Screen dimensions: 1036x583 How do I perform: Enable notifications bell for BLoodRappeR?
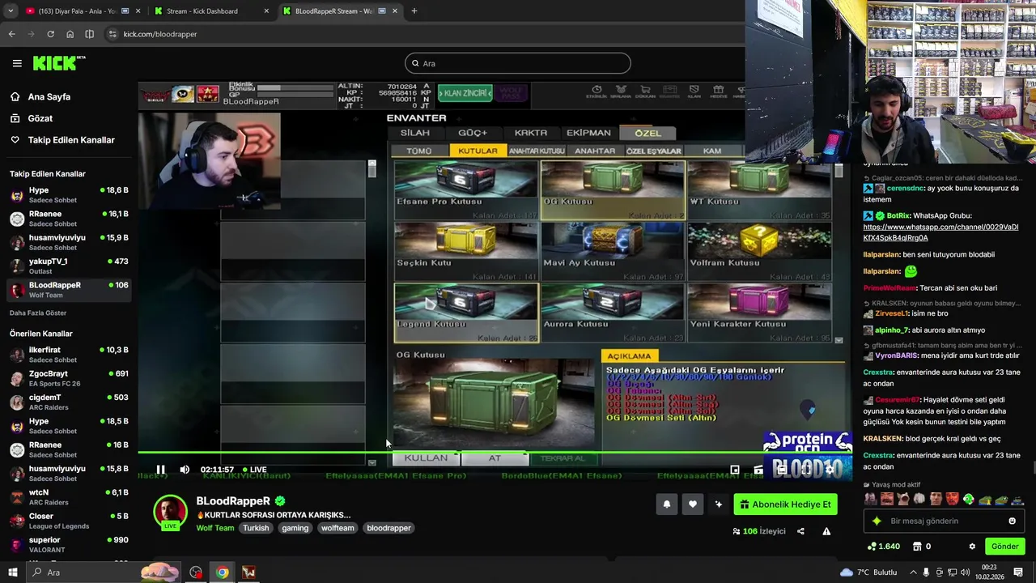click(667, 504)
